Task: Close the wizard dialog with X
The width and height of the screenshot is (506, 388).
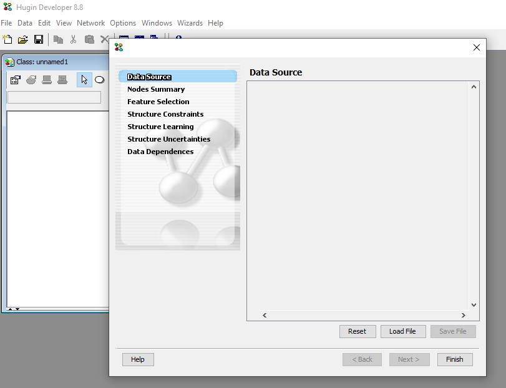Action: pyautogui.click(x=477, y=47)
